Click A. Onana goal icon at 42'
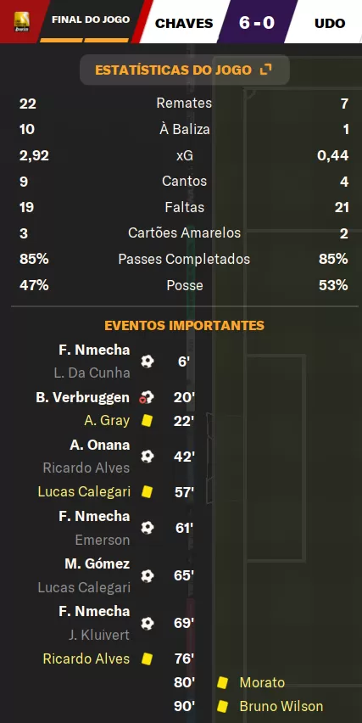The image size is (362, 723). pyautogui.click(x=147, y=457)
